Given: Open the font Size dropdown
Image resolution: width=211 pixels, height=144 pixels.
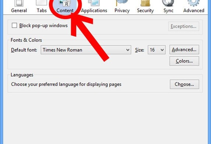Looking at the screenshot, I should (157, 50).
